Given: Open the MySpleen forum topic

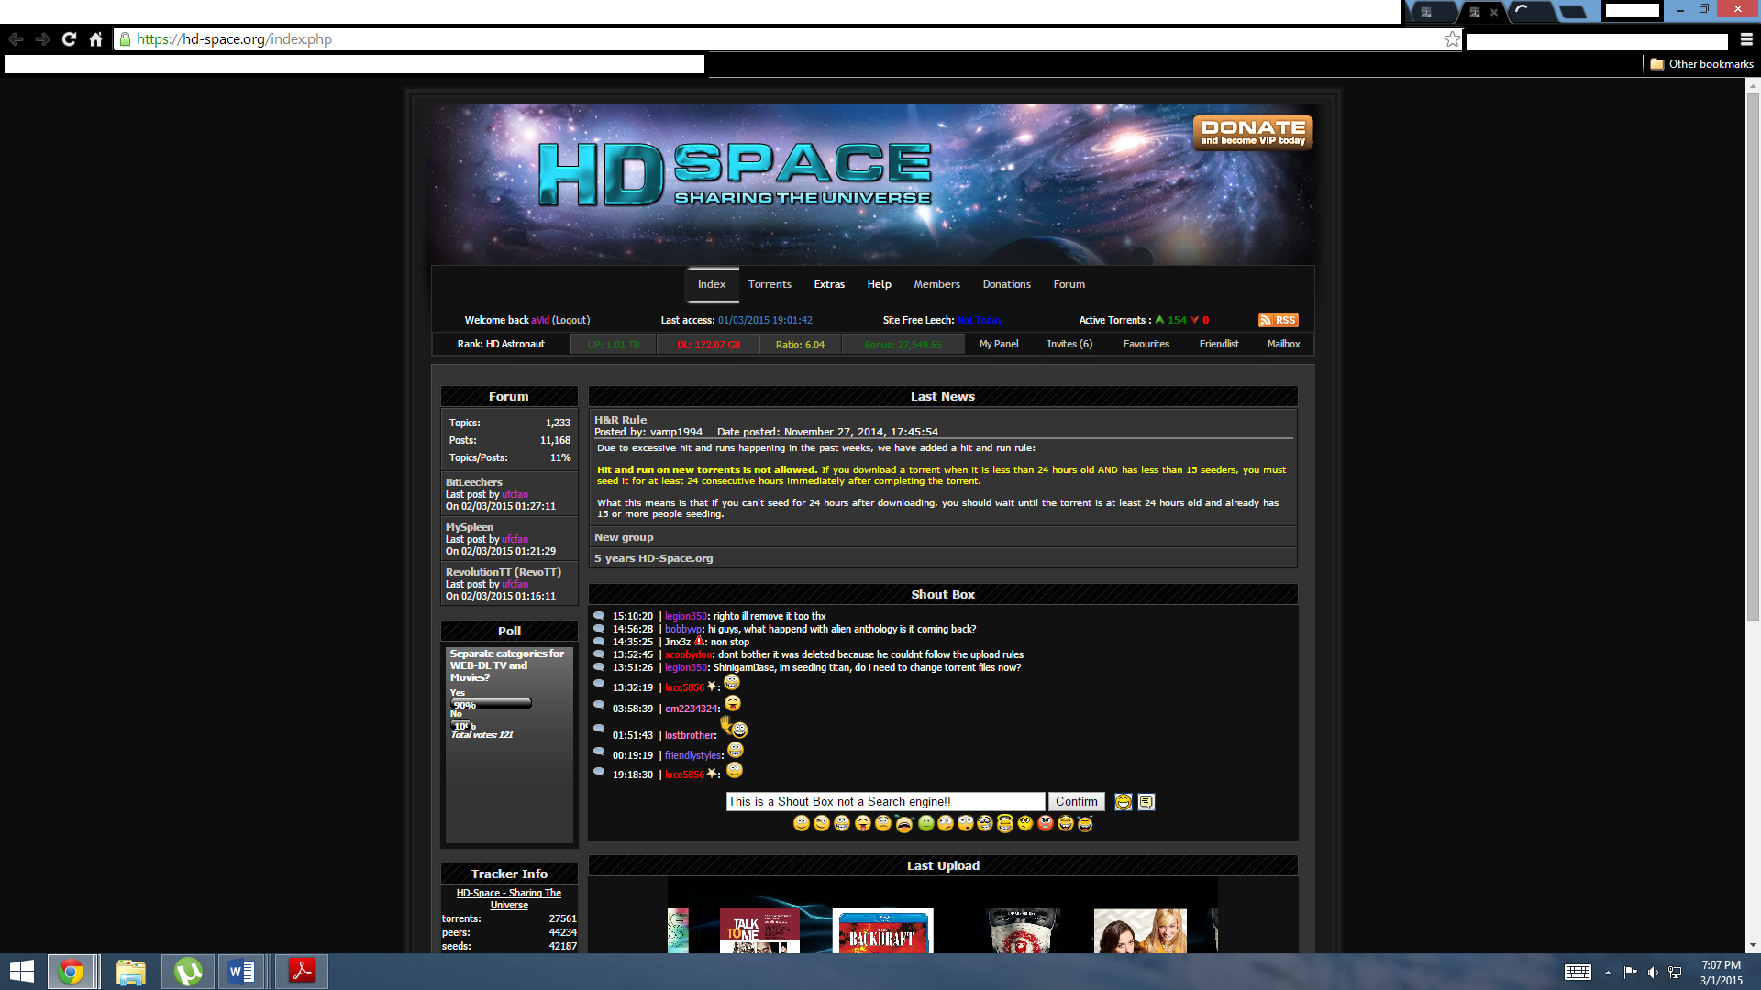Looking at the screenshot, I should click(x=470, y=527).
